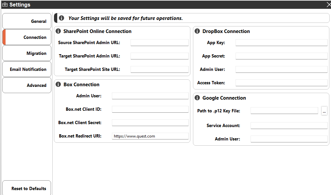Browse for .p12 key file with ellipsis button

(x=324, y=111)
